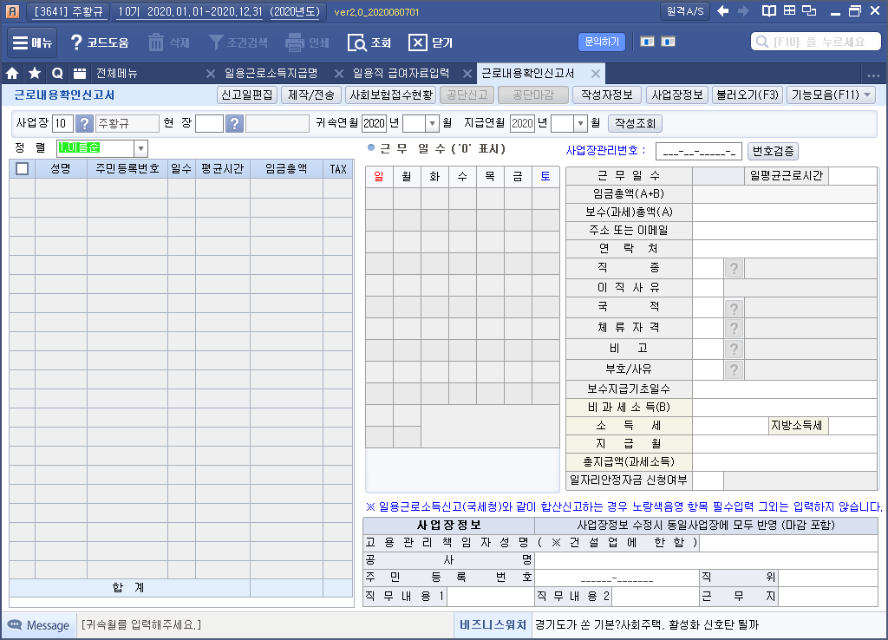Toggle the select-all checkbox in table header
The image size is (888, 640).
tap(22, 169)
